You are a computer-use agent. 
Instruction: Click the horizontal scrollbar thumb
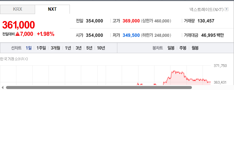[x=99, y=88]
